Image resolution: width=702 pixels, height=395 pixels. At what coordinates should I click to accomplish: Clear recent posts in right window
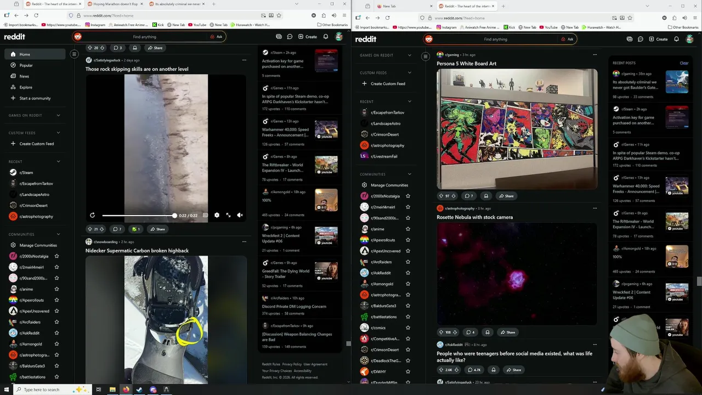coord(684,63)
